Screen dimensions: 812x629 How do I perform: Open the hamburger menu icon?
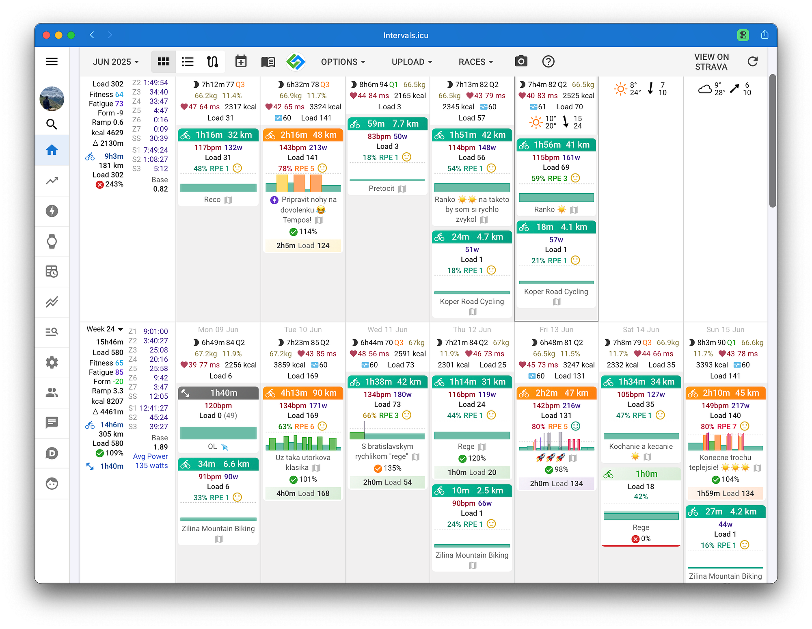tap(52, 62)
